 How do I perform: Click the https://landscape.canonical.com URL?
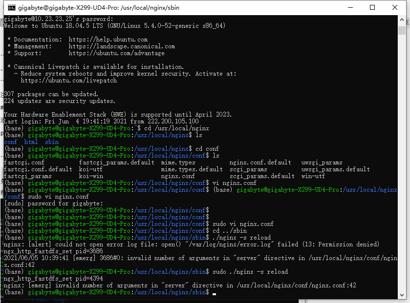122,46
